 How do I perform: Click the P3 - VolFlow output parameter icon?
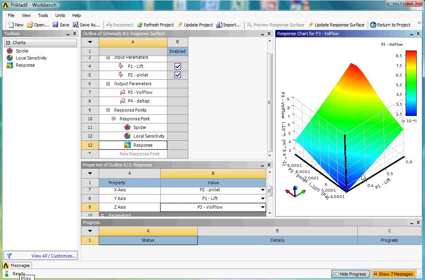click(122, 93)
